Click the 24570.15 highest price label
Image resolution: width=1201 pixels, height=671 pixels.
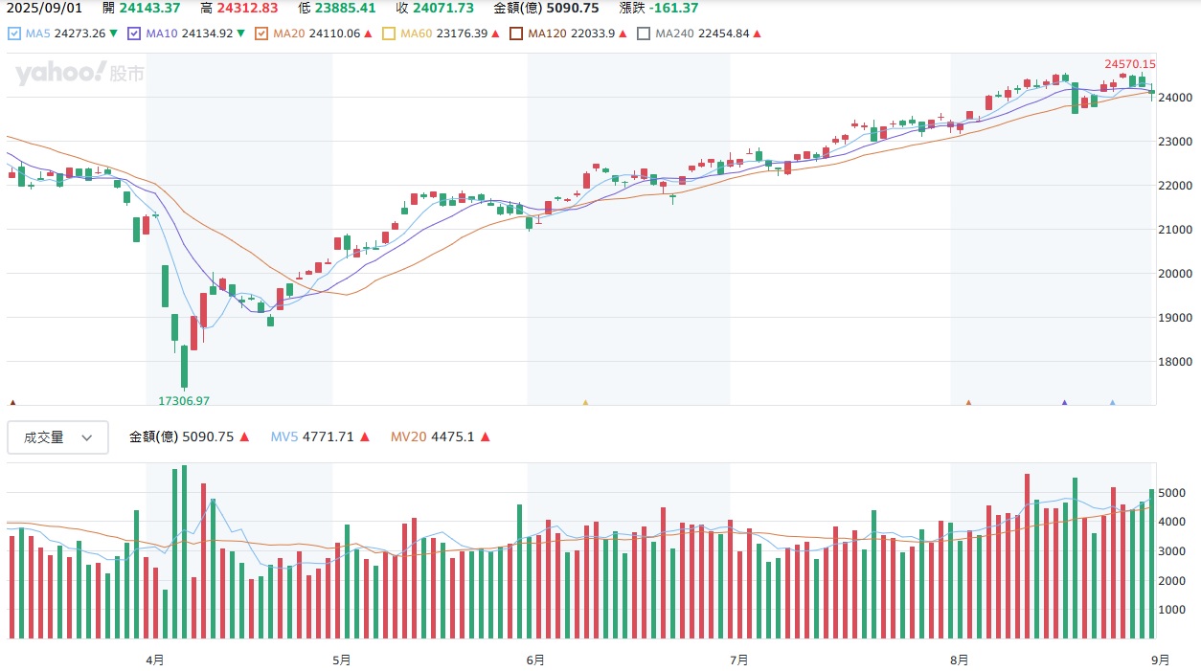click(x=1129, y=64)
